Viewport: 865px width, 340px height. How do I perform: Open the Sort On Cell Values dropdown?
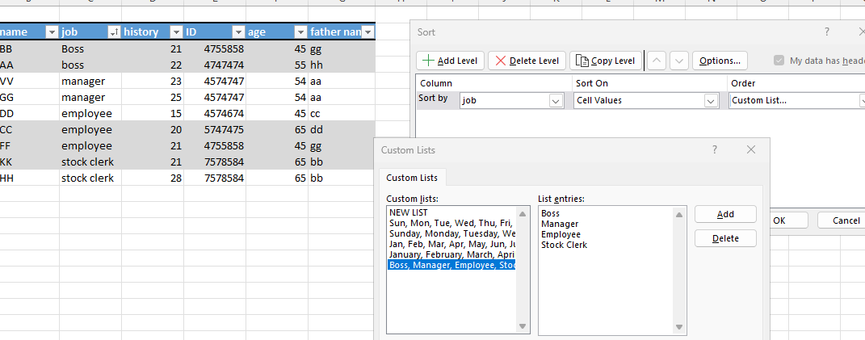(711, 101)
